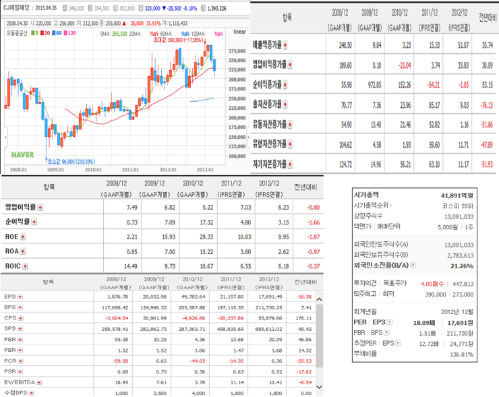Click the linear scale label on chart

click(239, 32)
